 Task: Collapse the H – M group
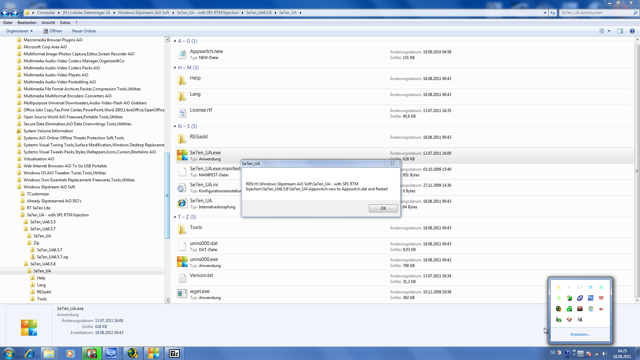[x=175, y=67]
